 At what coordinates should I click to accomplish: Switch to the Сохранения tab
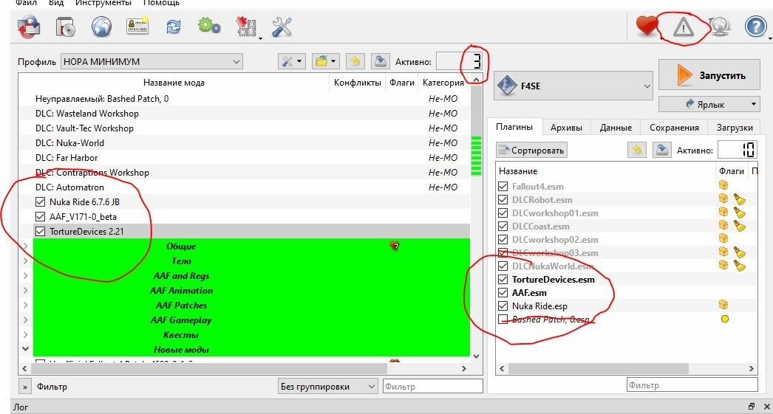tap(674, 128)
